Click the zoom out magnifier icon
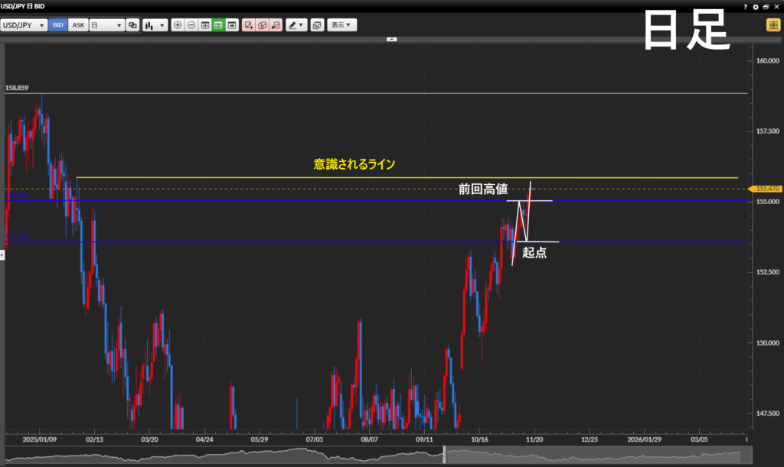 point(191,25)
